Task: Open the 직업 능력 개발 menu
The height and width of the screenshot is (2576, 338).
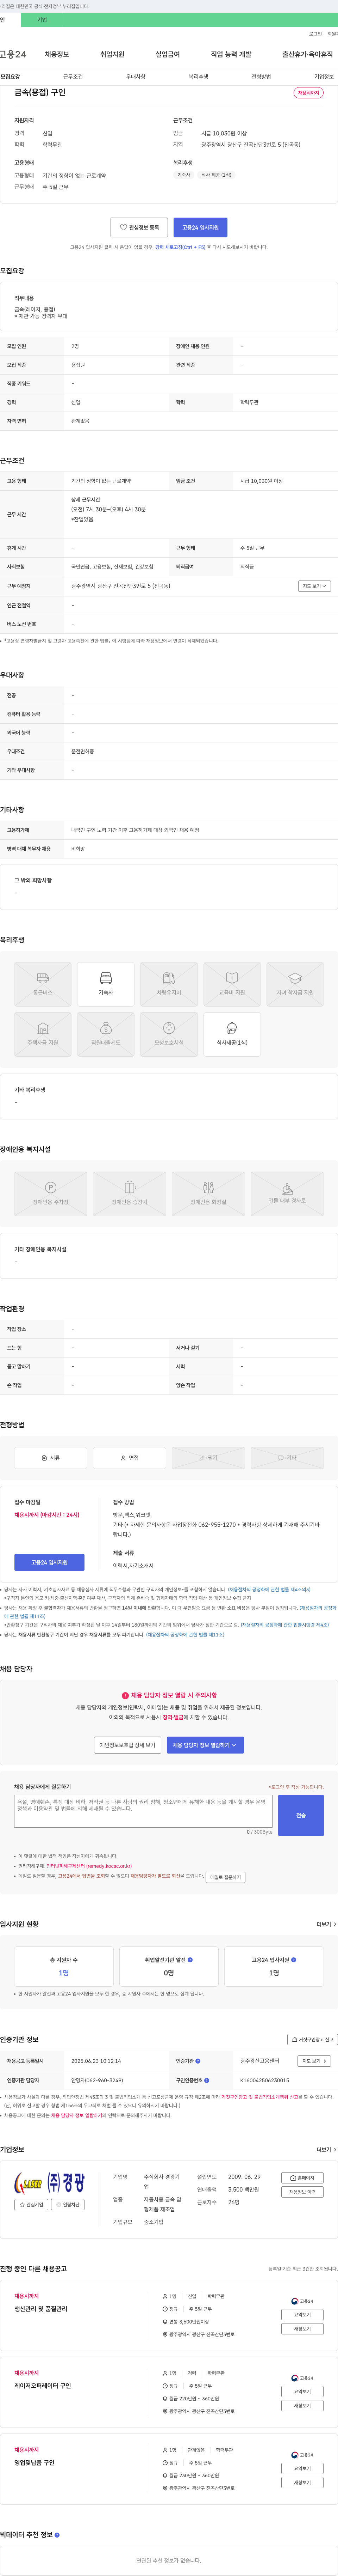Action: tap(231, 54)
